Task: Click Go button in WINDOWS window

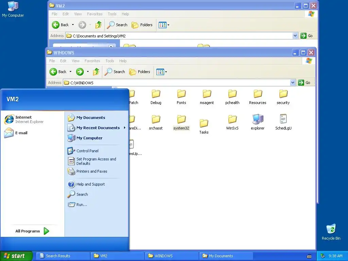Action: click(x=304, y=83)
